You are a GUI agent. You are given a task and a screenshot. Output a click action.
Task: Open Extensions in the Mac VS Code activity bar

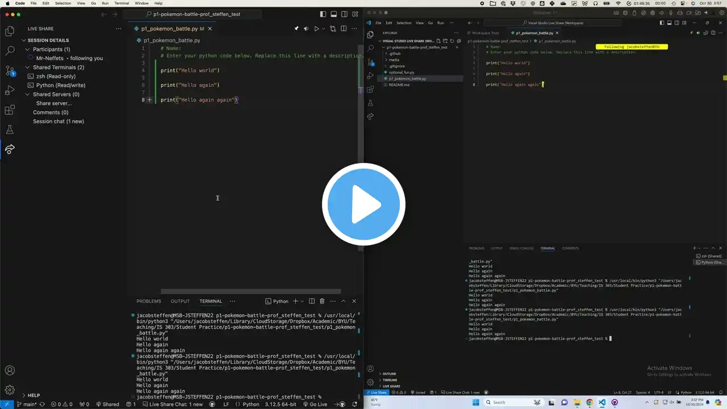point(10,110)
